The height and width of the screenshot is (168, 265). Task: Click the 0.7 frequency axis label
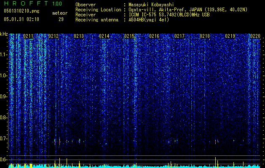tap(4, 139)
